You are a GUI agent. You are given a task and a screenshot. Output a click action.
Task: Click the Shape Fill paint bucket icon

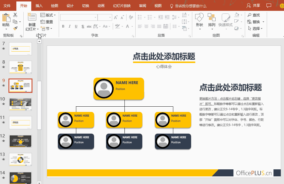click(237, 15)
